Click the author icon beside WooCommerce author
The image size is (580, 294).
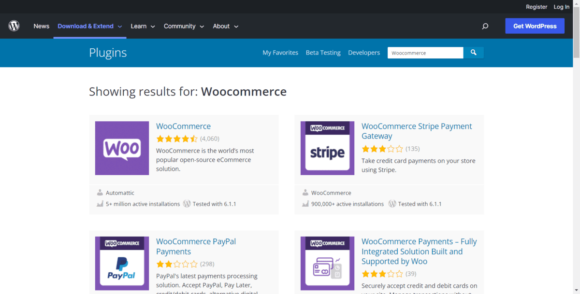(x=305, y=193)
